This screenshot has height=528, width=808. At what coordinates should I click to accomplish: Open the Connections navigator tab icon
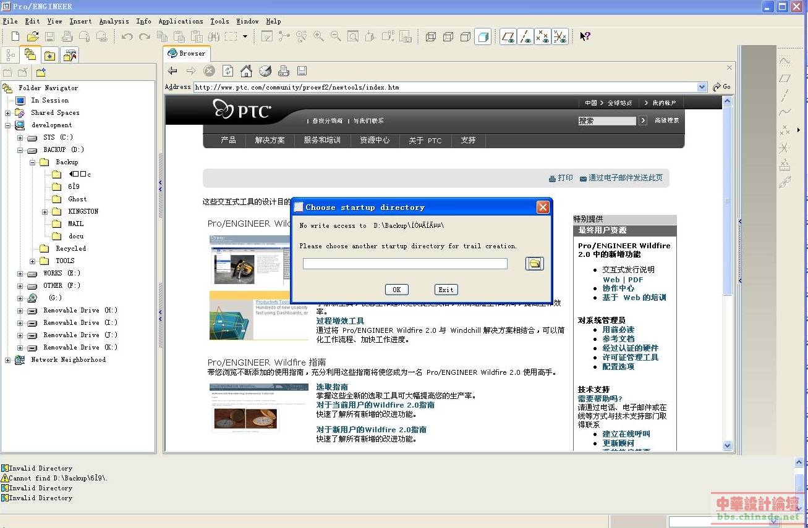tap(70, 56)
